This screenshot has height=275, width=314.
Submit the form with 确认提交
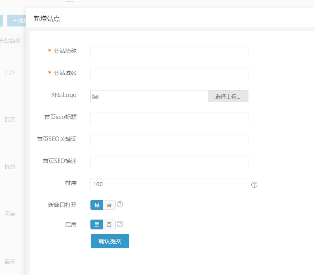coord(110,241)
